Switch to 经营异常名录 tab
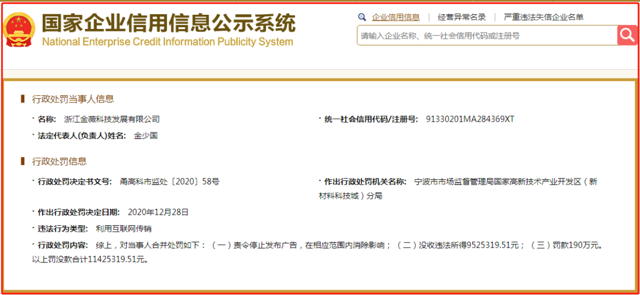This screenshot has height=295, width=640. (462, 17)
